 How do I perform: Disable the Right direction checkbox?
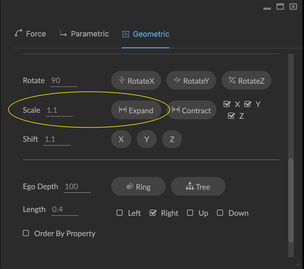click(x=153, y=213)
